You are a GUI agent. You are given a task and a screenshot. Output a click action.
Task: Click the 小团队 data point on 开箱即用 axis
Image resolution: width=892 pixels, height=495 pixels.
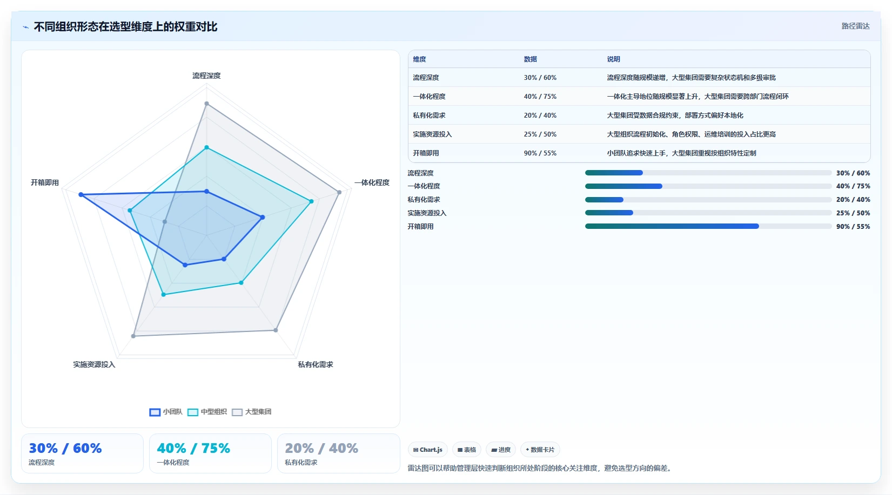[x=81, y=194]
